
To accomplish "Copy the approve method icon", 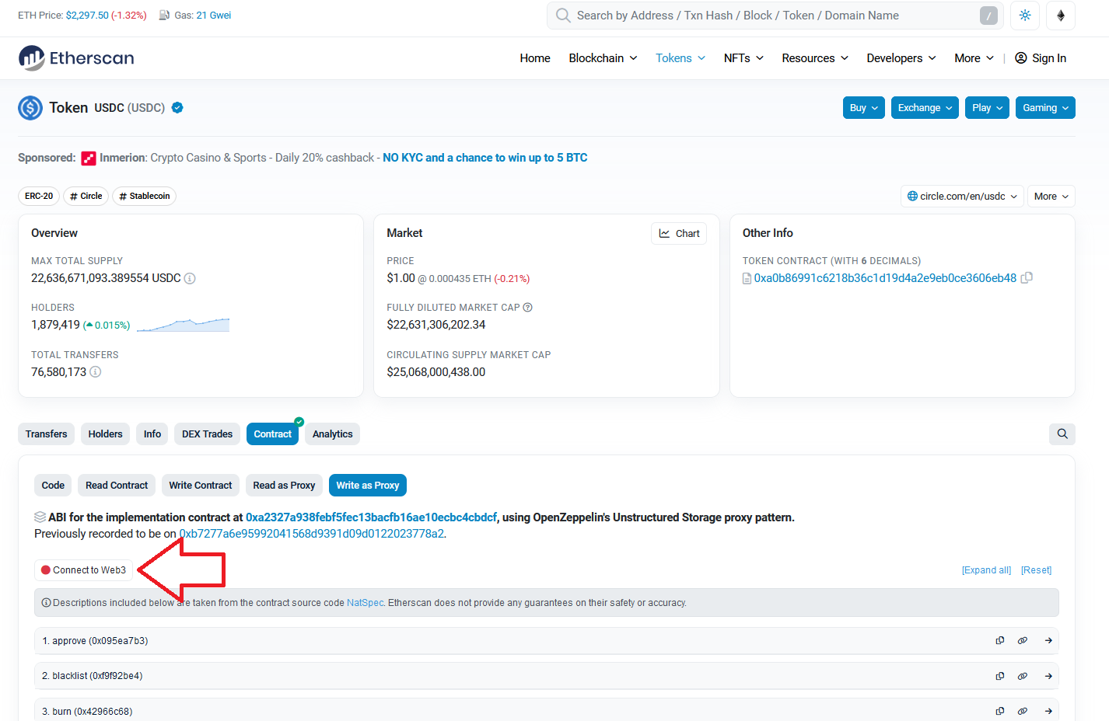I will tap(1000, 641).
